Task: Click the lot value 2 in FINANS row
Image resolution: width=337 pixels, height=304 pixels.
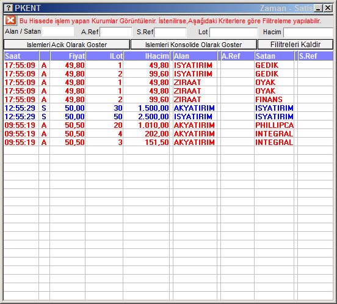Action: click(120, 100)
